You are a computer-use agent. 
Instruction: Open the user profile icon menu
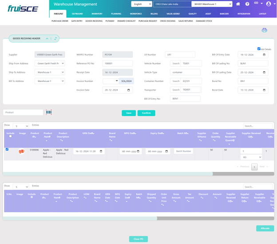[268, 4]
